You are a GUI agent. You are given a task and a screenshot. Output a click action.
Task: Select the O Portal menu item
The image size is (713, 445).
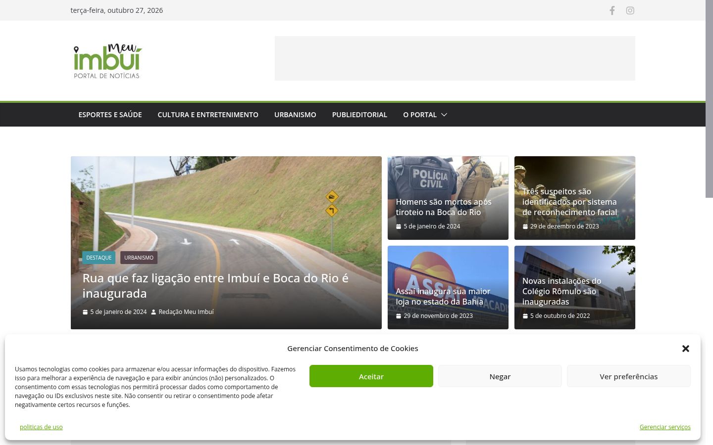pyautogui.click(x=420, y=115)
